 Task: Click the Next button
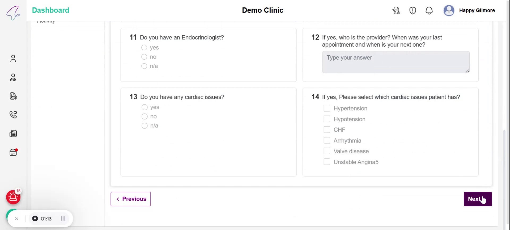[477, 199]
